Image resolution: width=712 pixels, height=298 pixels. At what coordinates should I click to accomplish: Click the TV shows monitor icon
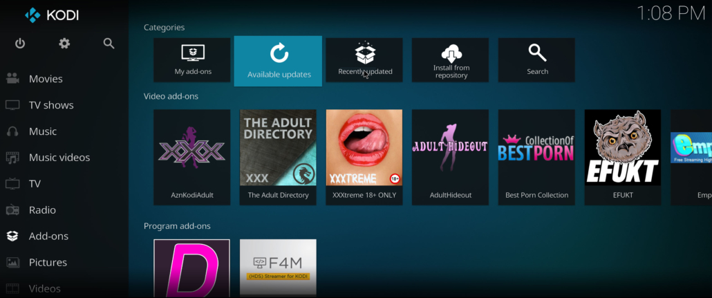point(12,105)
